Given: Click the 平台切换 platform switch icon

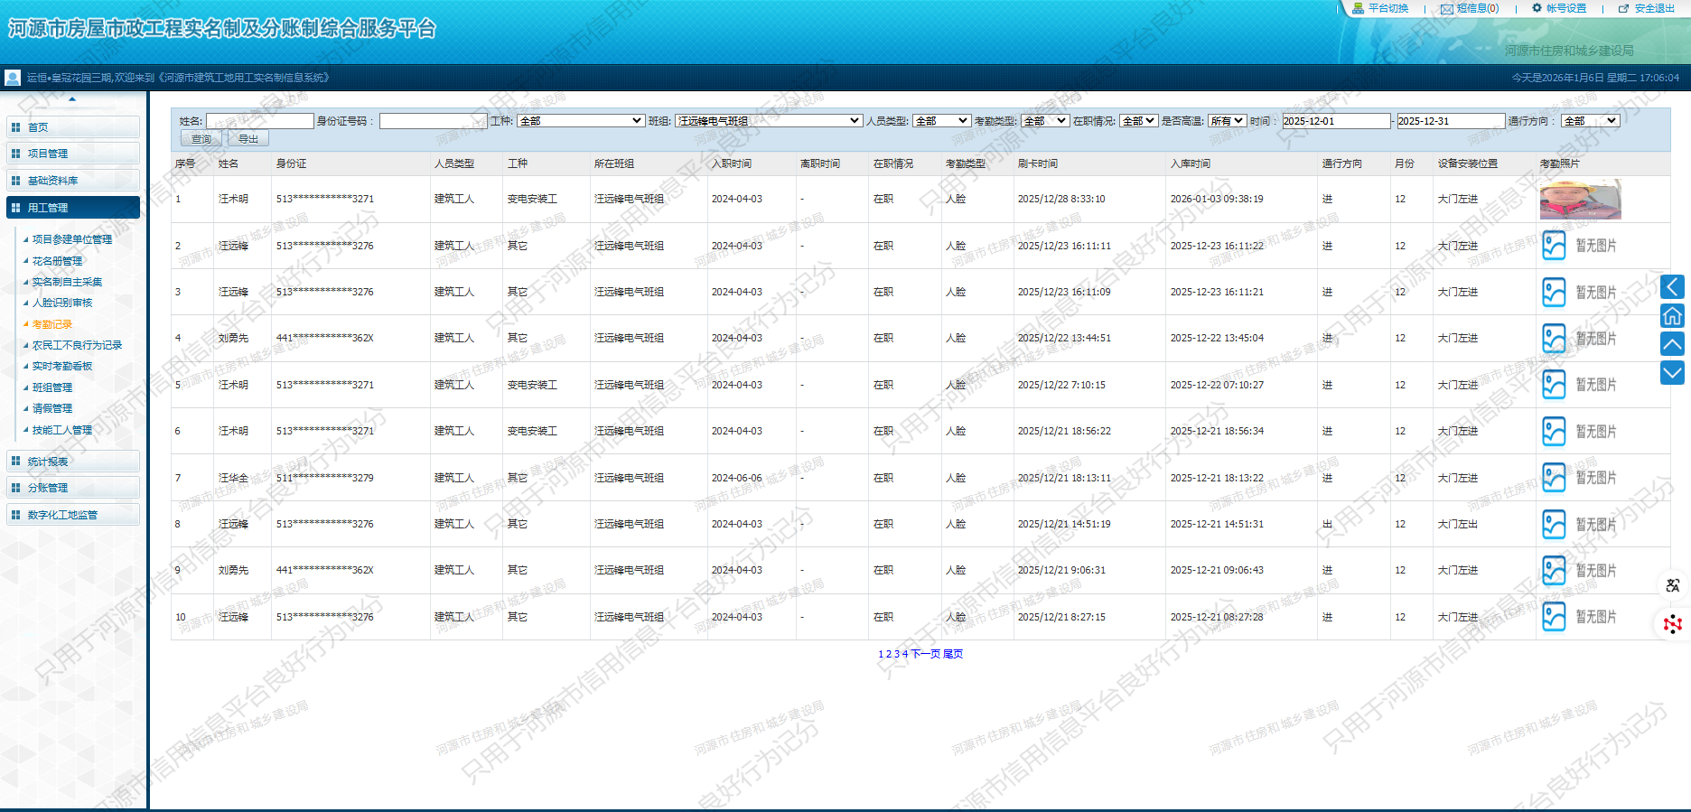Looking at the screenshot, I should [x=1358, y=8].
